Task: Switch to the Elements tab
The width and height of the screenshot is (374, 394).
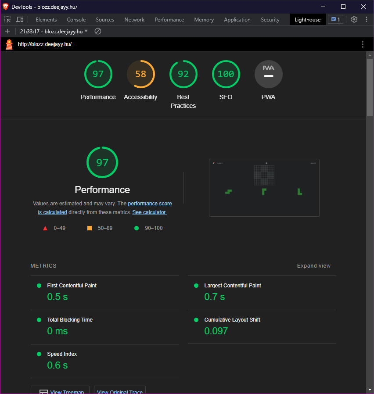Action: click(x=46, y=20)
